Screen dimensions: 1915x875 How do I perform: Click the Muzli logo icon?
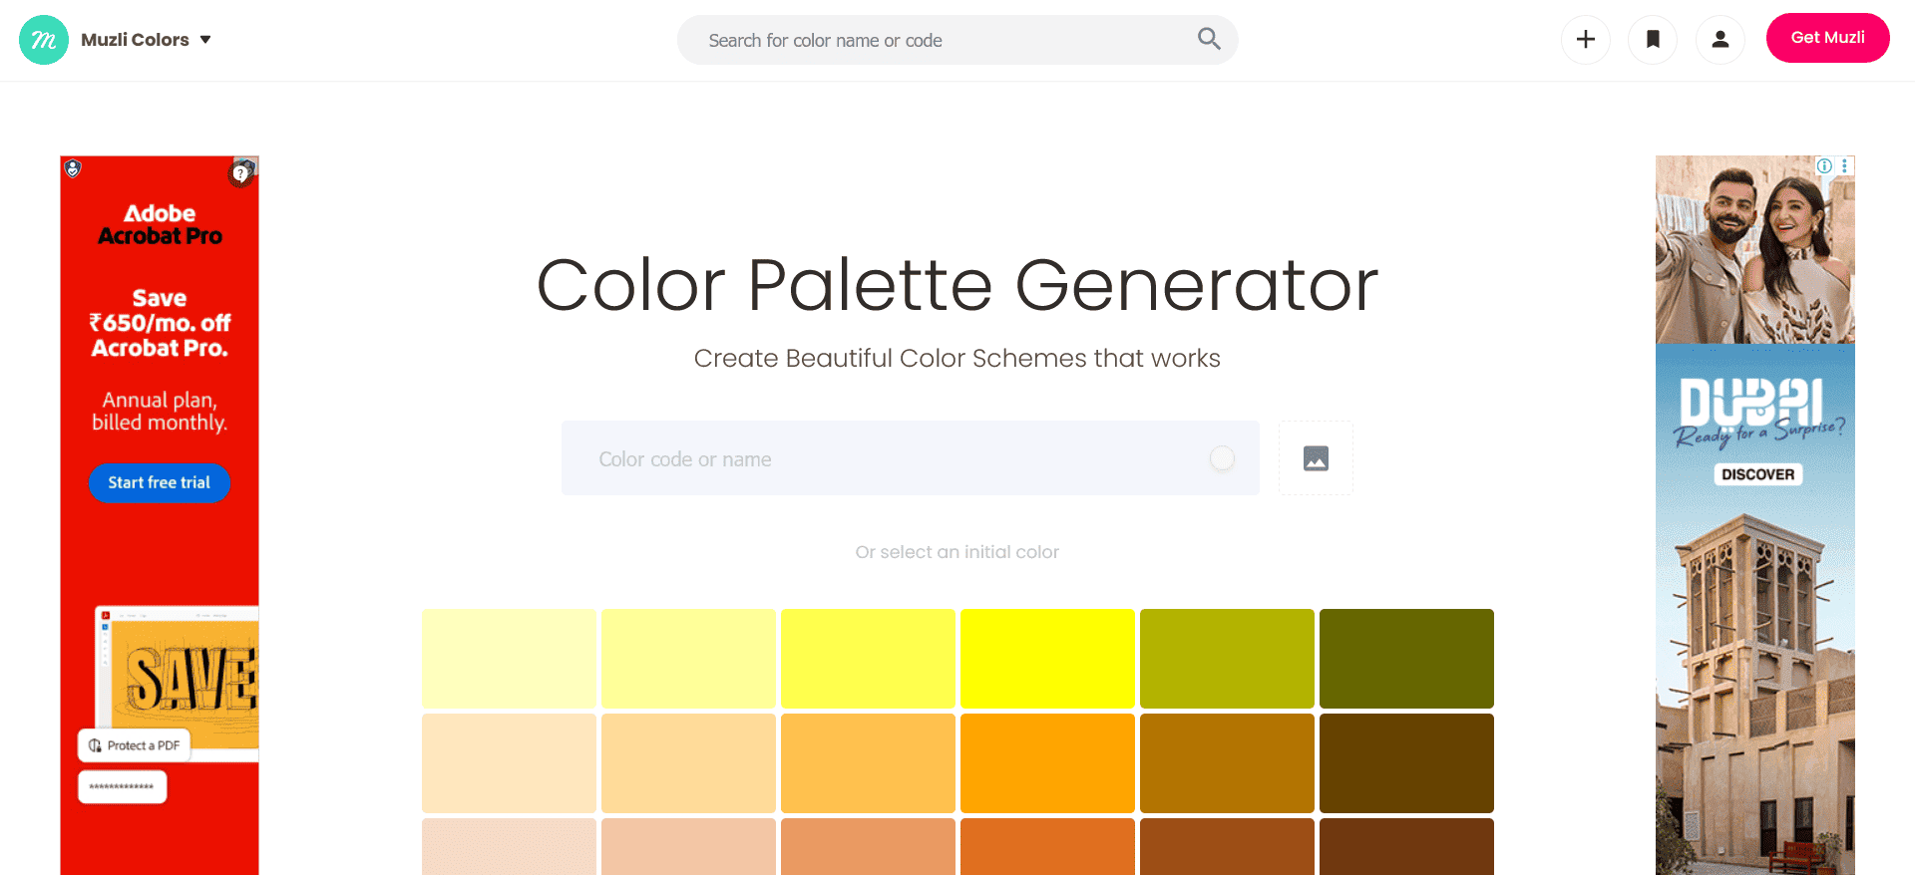pos(44,39)
